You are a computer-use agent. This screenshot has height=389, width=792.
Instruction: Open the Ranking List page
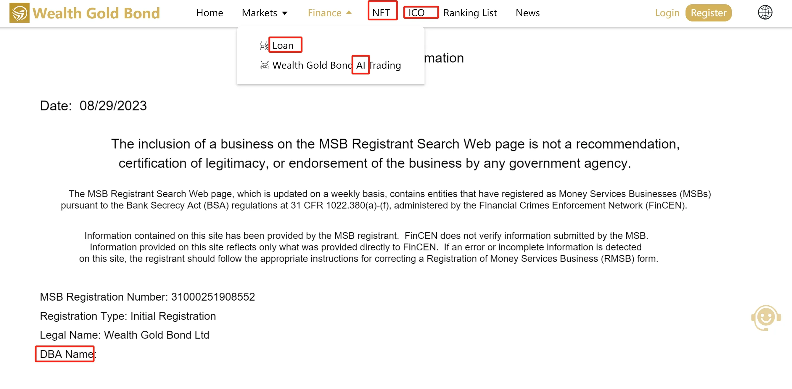[470, 13]
